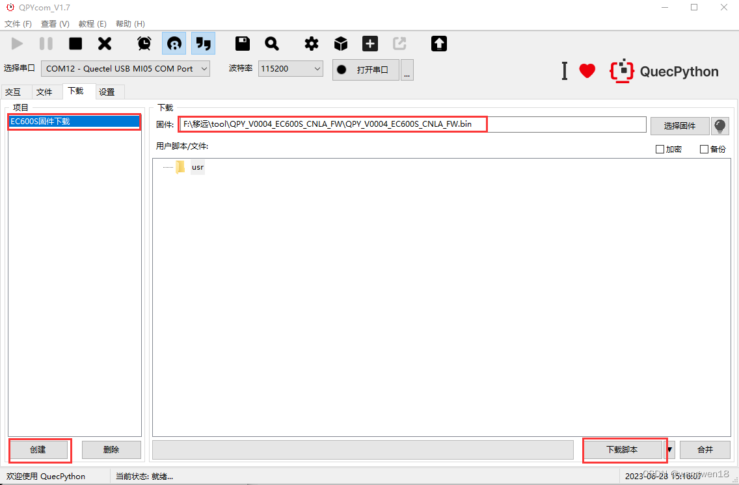Viewport: 739px width, 485px height.
Task: Click the 创建 project button
Action: pyautogui.click(x=38, y=450)
